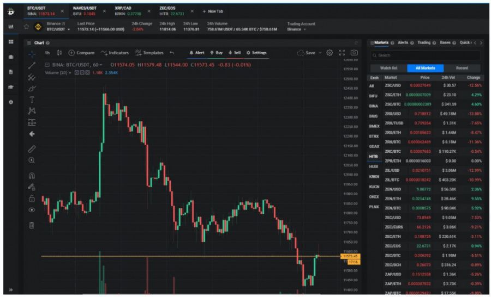491x297 pixels.
Task: Open chart Settings button
Action: pos(256,53)
